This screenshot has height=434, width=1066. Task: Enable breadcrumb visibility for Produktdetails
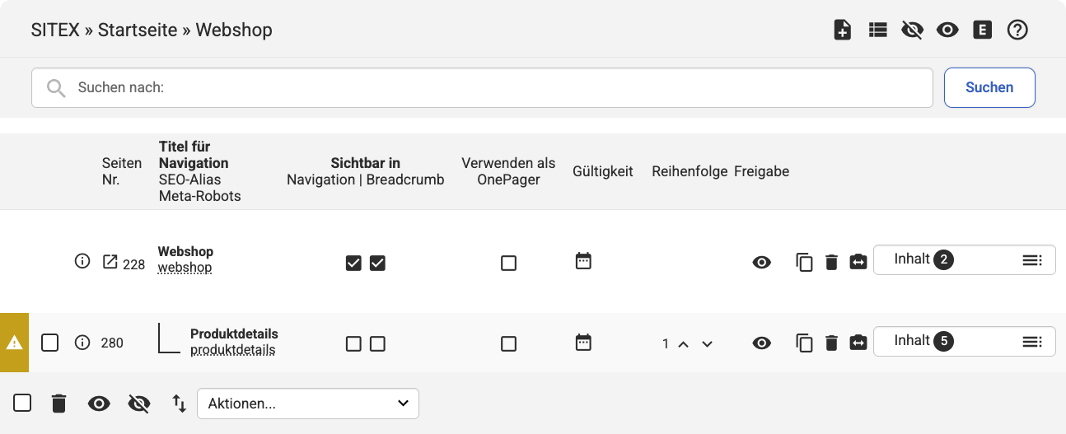(x=377, y=343)
